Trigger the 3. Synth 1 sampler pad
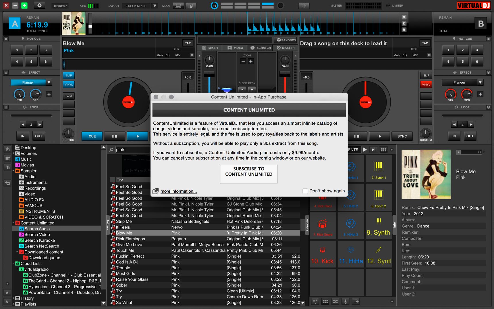Viewport: 494px width, 309px height. pyautogui.click(x=379, y=168)
